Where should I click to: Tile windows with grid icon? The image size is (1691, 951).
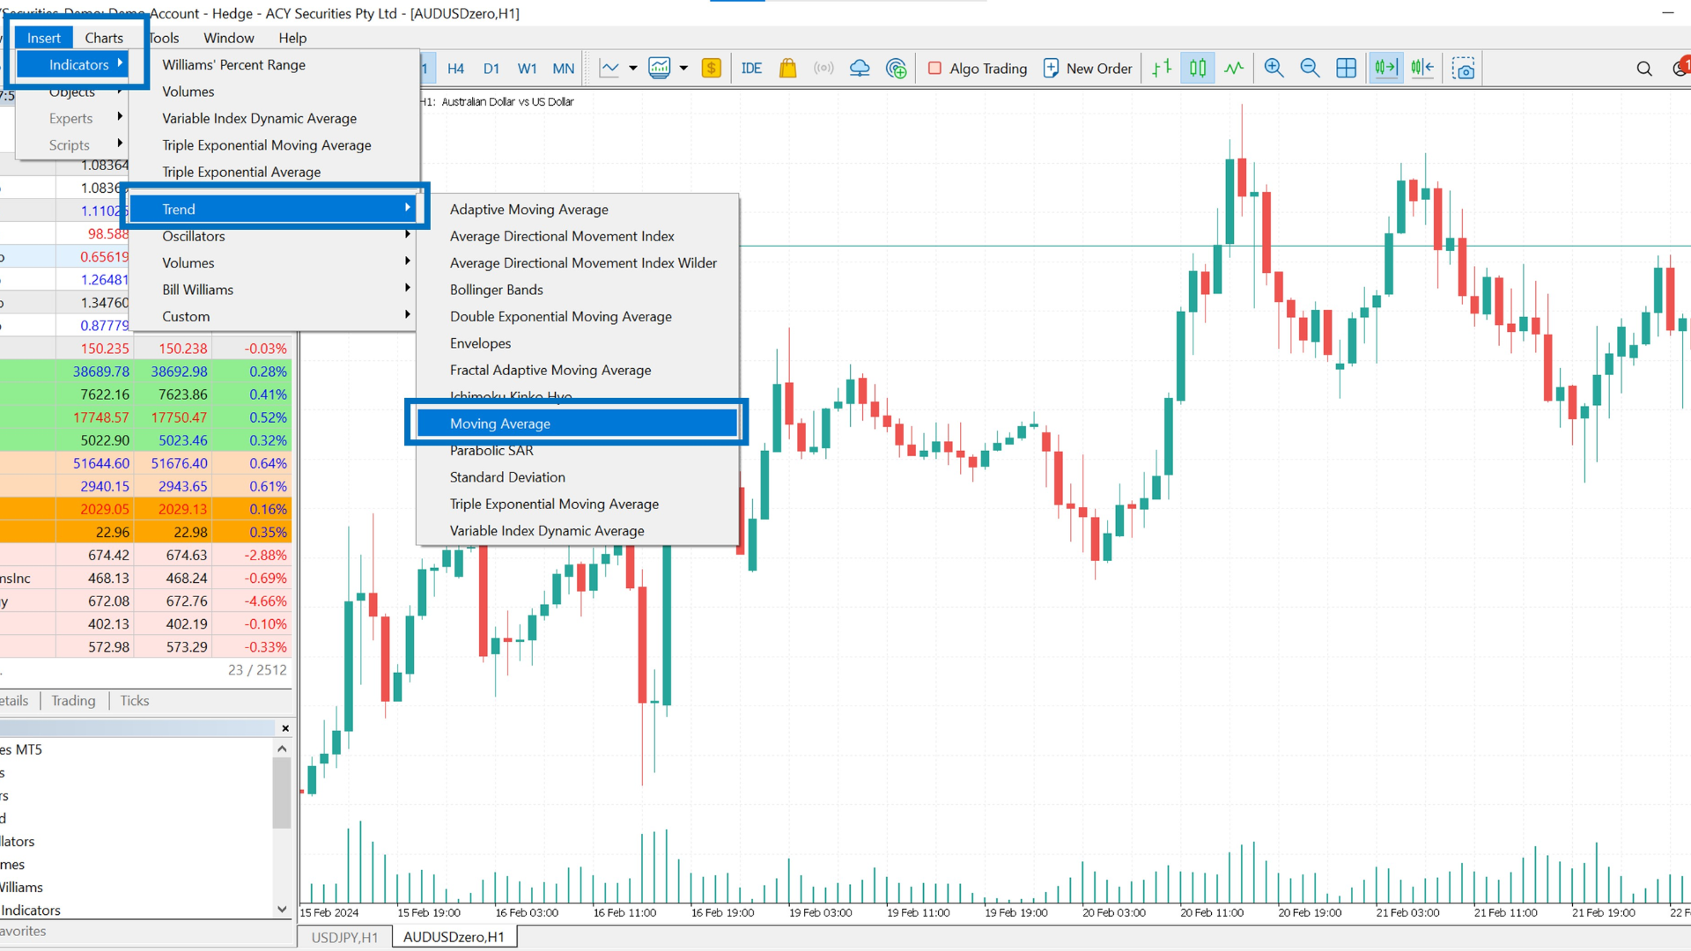pos(1346,69)
